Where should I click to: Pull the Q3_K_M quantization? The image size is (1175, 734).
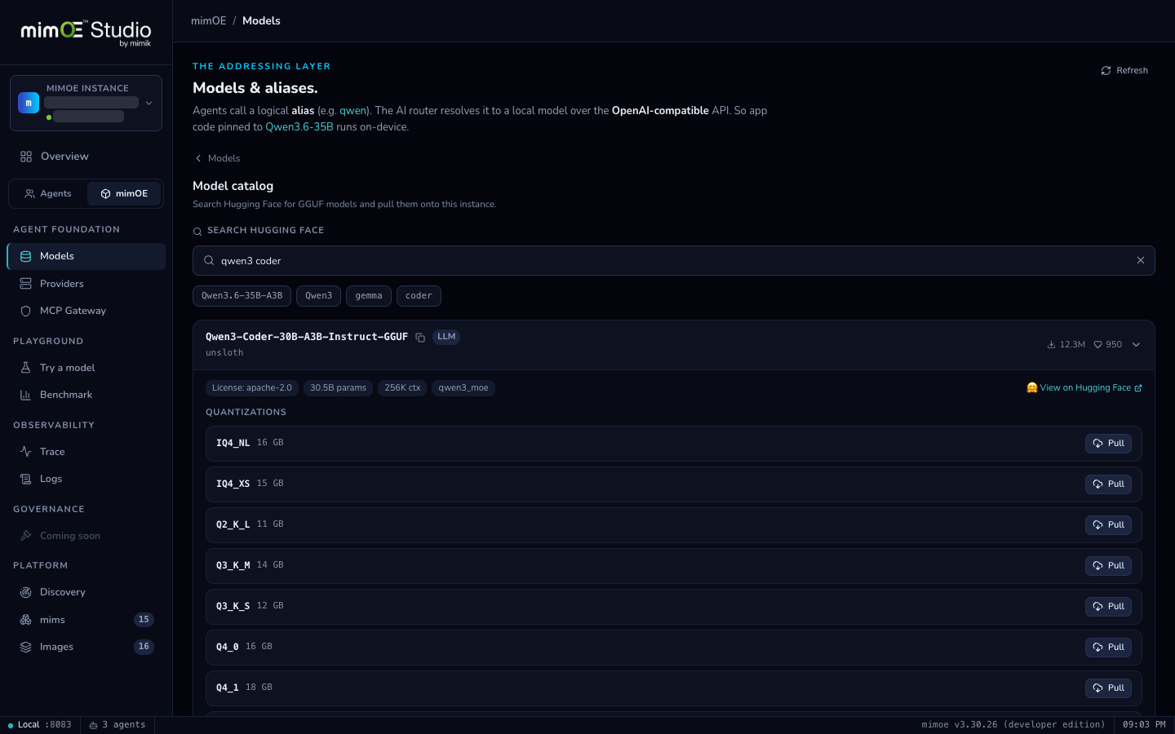[1108, 566]
